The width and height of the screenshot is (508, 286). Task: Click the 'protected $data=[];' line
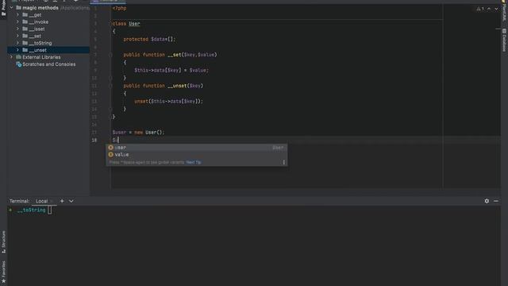[x=149, y=39]
